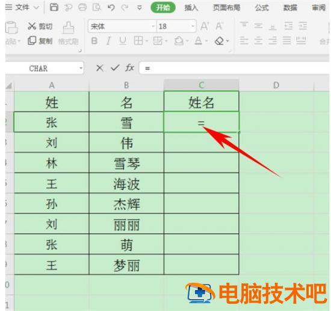
Task: Toggle Italic formatting
Action: click(108, 40)
